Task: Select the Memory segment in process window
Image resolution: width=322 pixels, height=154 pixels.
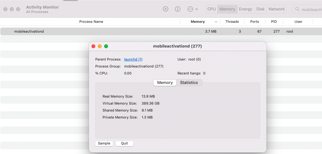Action: [165, 83]
